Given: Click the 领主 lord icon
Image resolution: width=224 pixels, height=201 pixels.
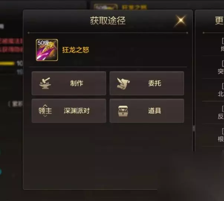Looking at the screenshot, I should (x=45, y=111).
